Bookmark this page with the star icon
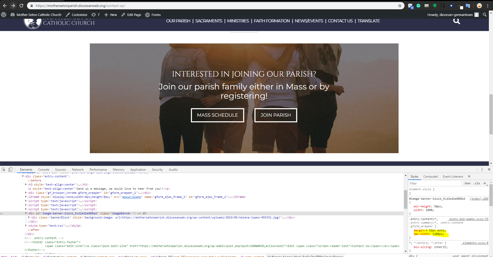The image size is (493, 257). [x=400, y=6]
